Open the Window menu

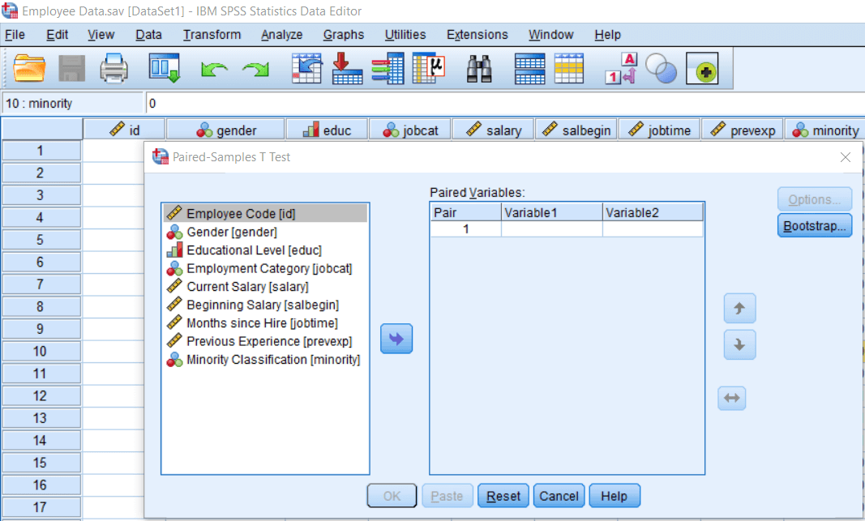551,35
